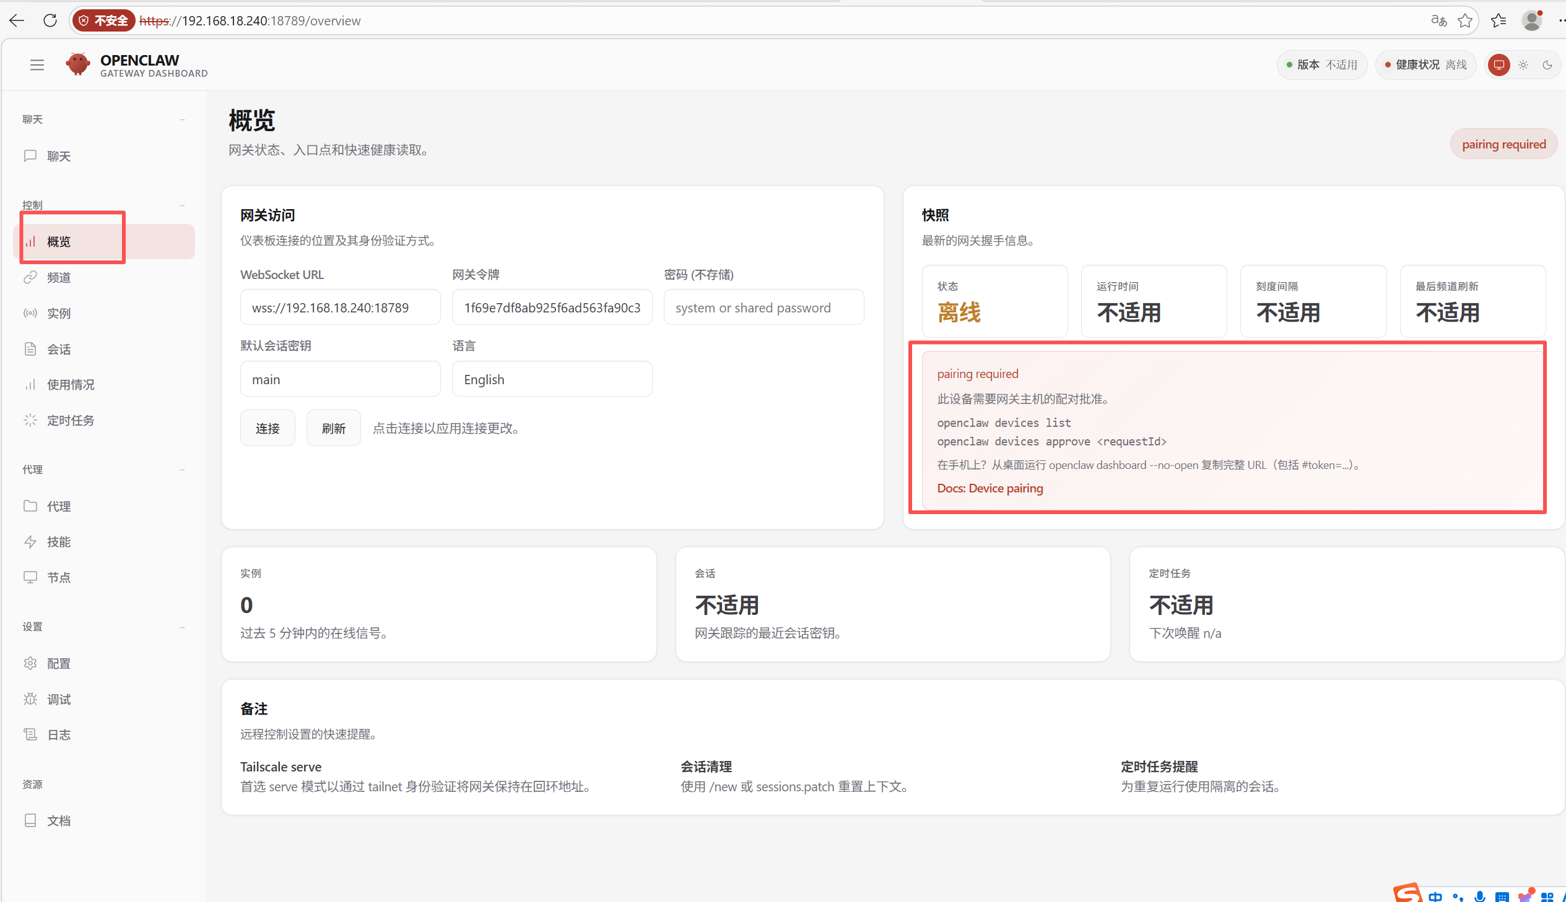1566x902 pixels.
Task: Focus the 密码 password input field
Action: pos(763,307)
